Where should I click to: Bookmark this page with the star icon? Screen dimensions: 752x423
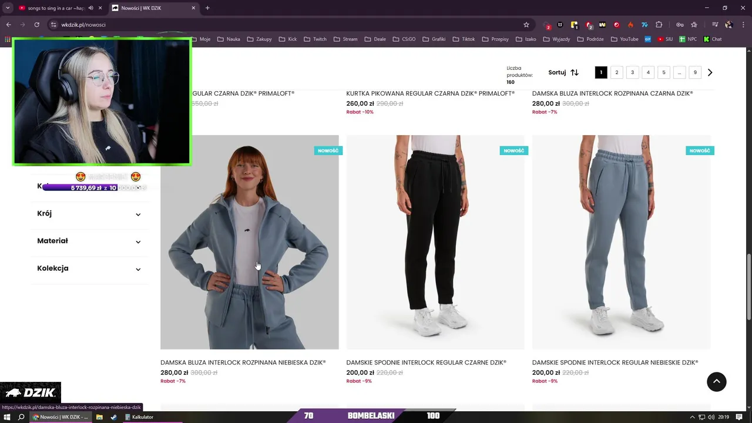point(526,25)
